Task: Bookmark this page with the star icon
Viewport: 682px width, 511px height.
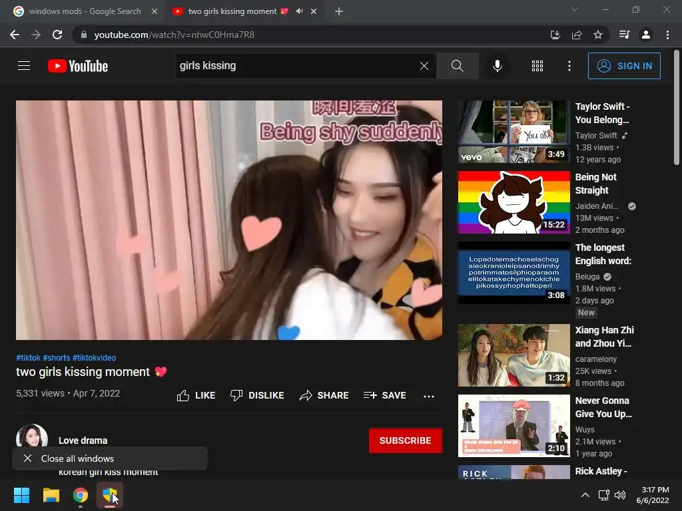Action: pos(598,35)
